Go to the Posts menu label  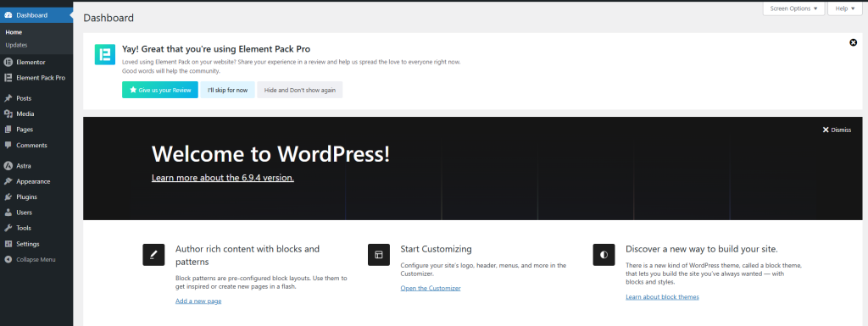(x=24, y=98)
